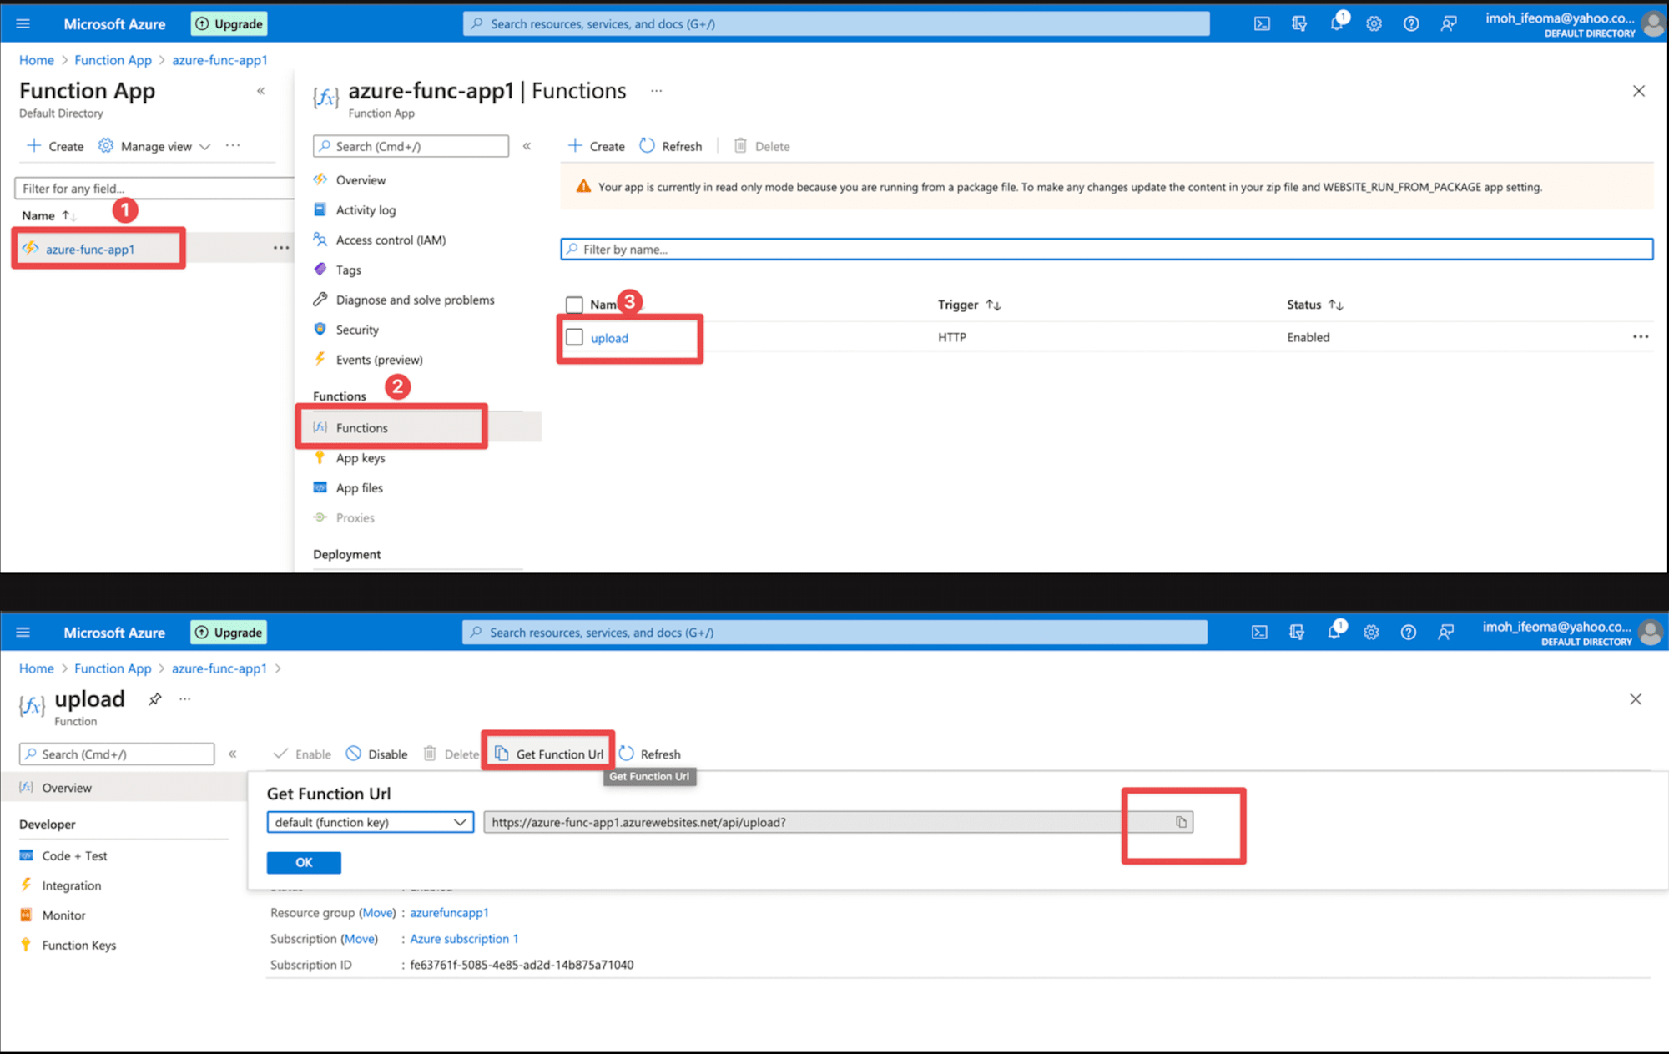This screenshot has width=1669, height=1054.
Task: Open the default (function key) dropdown
Action: 371,822
